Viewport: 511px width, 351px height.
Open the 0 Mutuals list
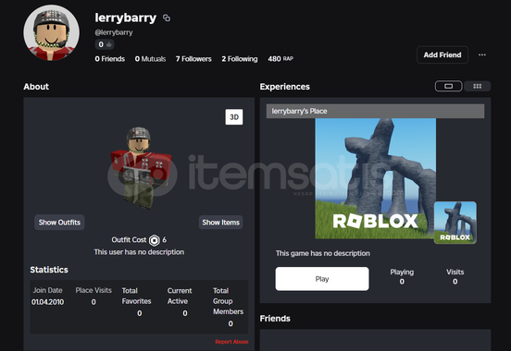click(150, 59)
